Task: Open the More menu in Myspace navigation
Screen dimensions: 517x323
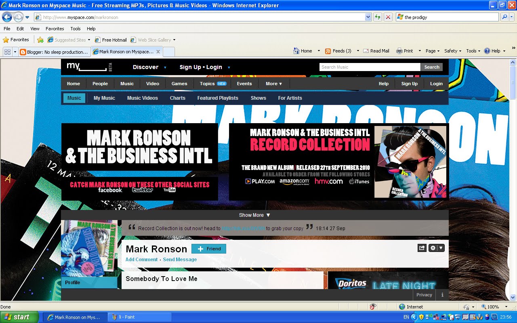Action: click(274, 84)
